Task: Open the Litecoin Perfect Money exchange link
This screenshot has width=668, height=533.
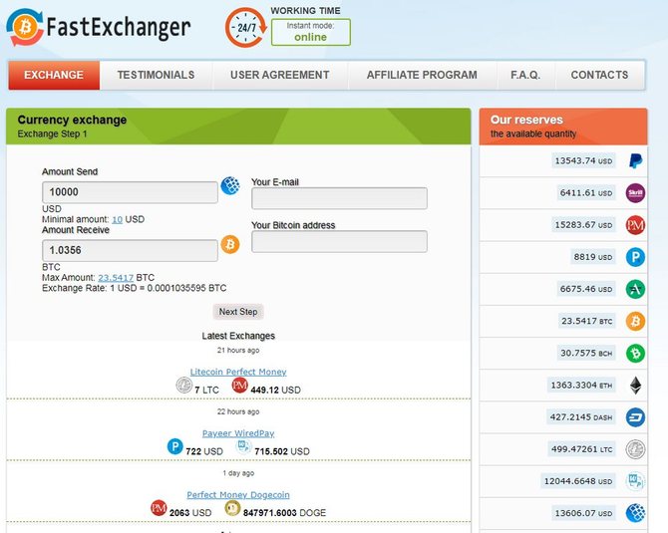Action: [x=238, y=372]
